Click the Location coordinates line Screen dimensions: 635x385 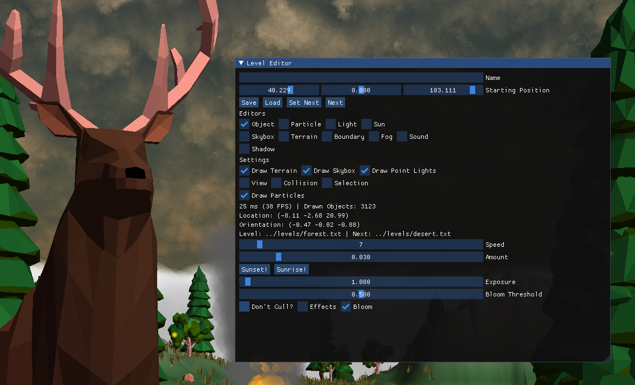point(294,216)
